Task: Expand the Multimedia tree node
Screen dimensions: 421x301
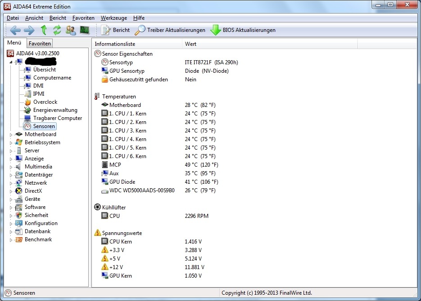Action: (x=11, y=167)
